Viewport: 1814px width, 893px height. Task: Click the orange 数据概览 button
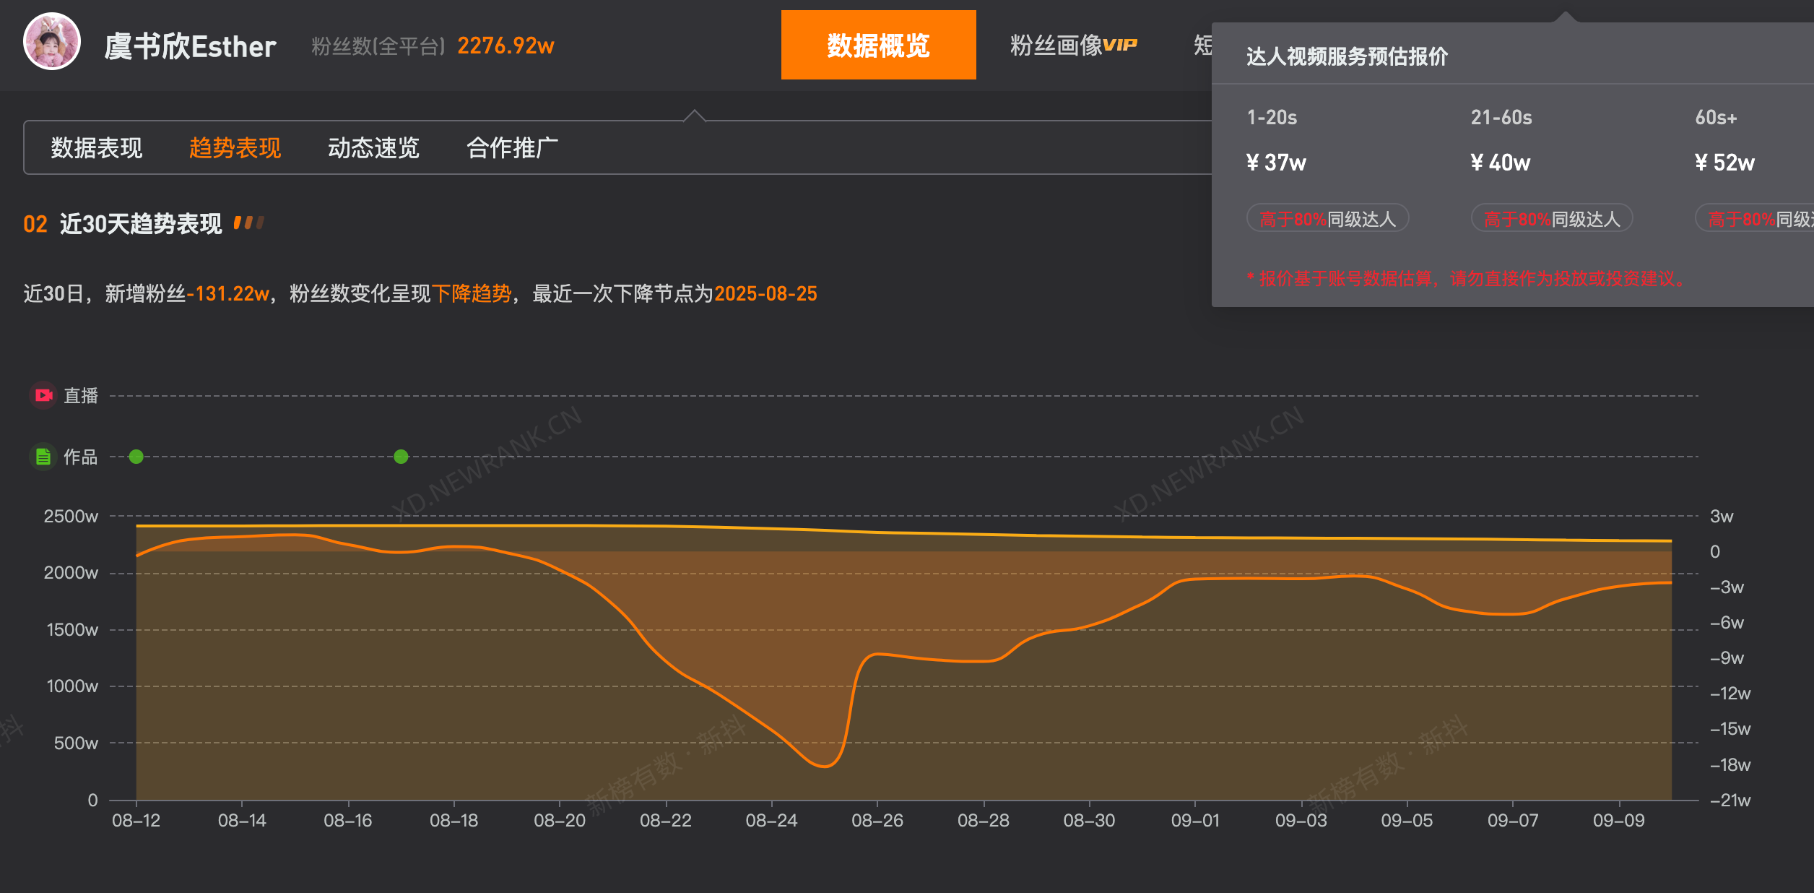(x=877, y=45)
